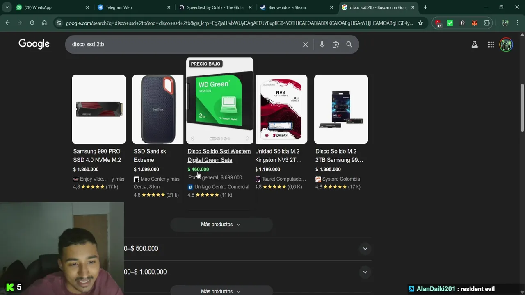The height and width of the screenshot is (295, 525).
Task: Open the Chrome profile avatar
Action: tap(505, 23)
